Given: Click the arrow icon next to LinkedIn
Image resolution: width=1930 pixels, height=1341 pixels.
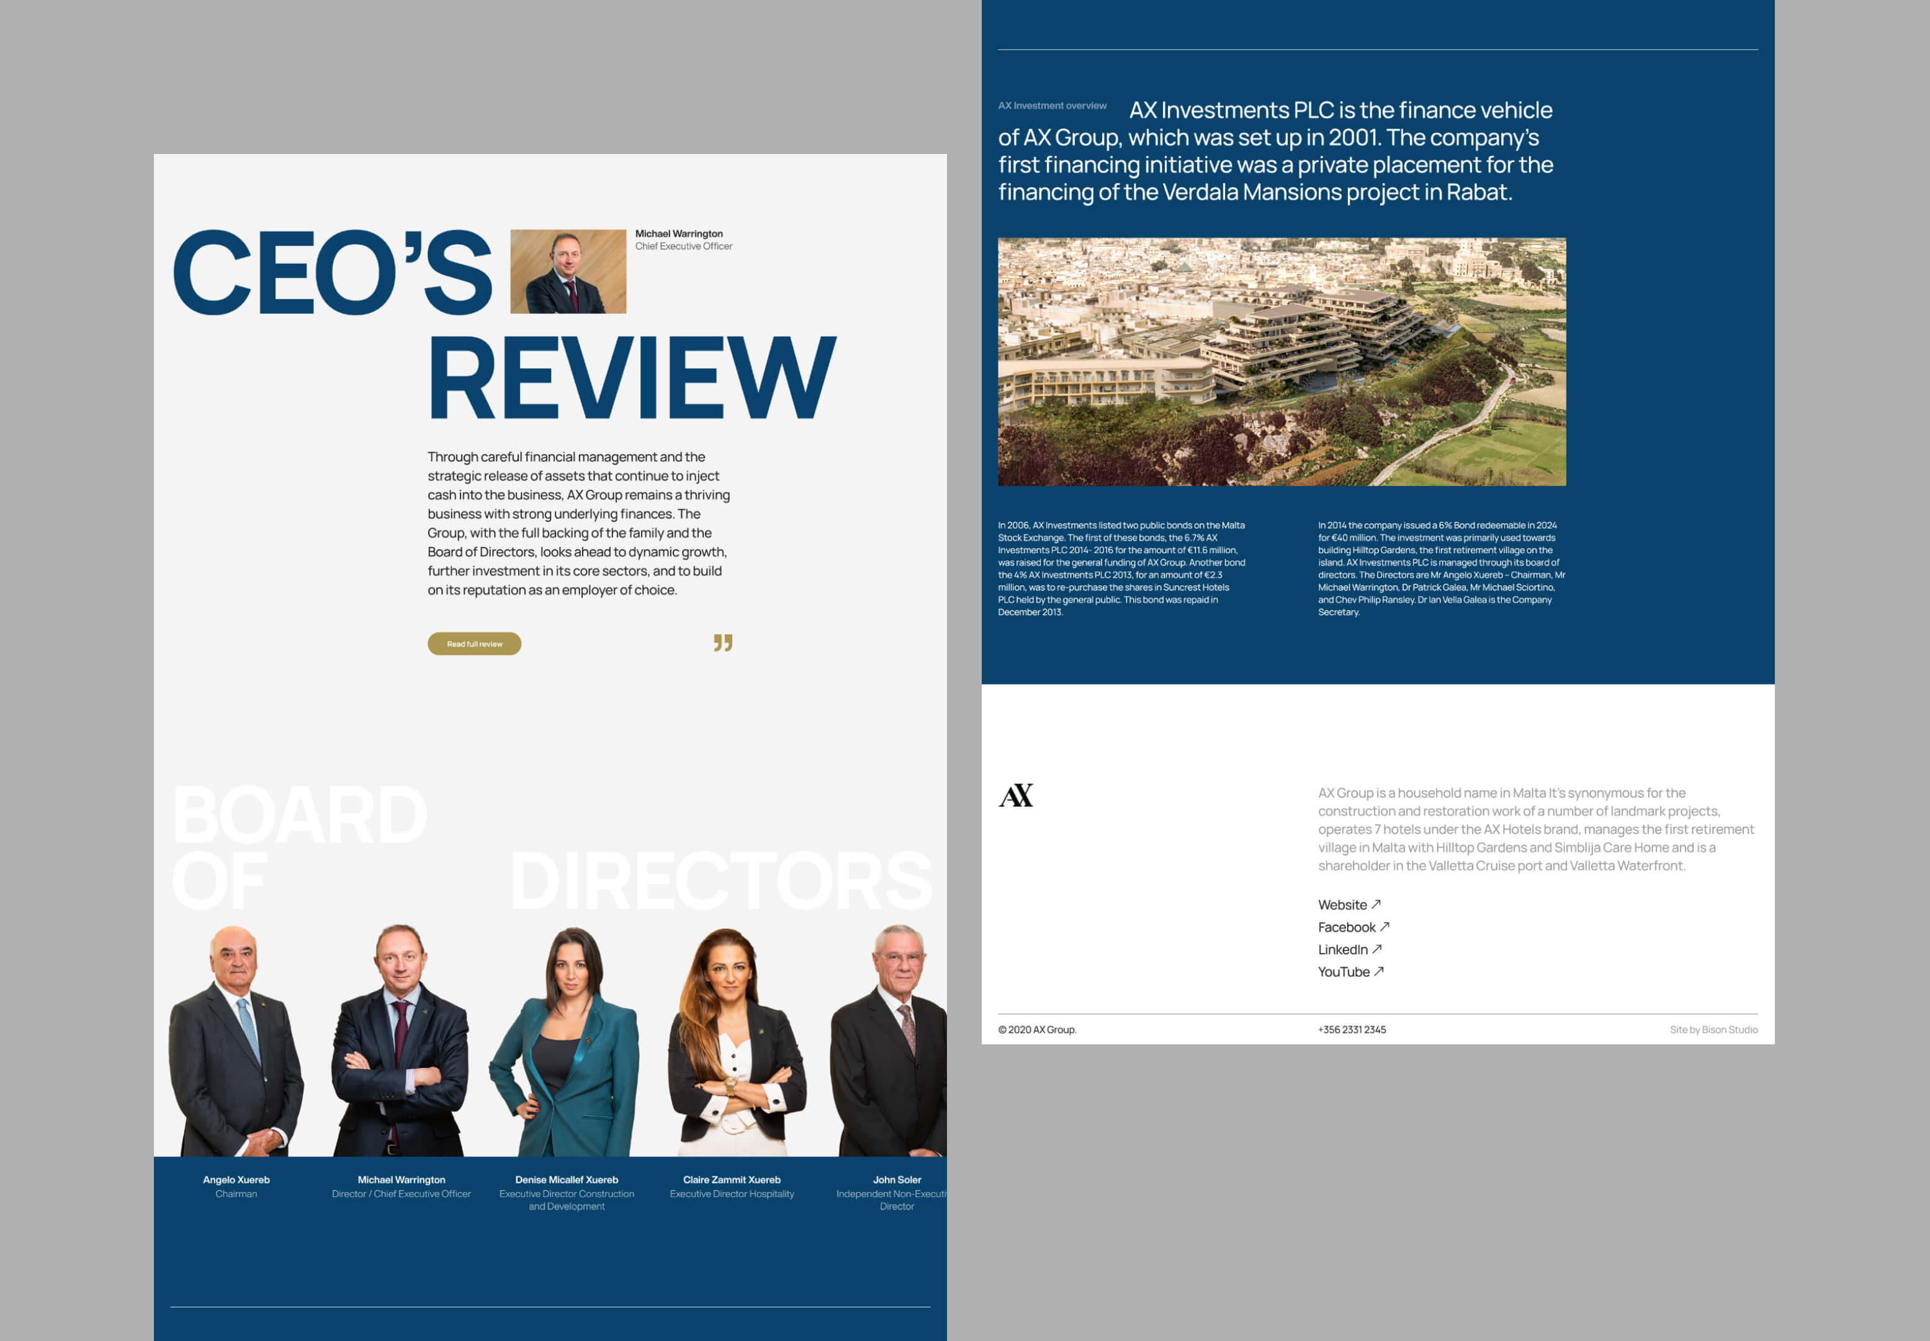Looking at the screenshot, I should point(1376,949).
